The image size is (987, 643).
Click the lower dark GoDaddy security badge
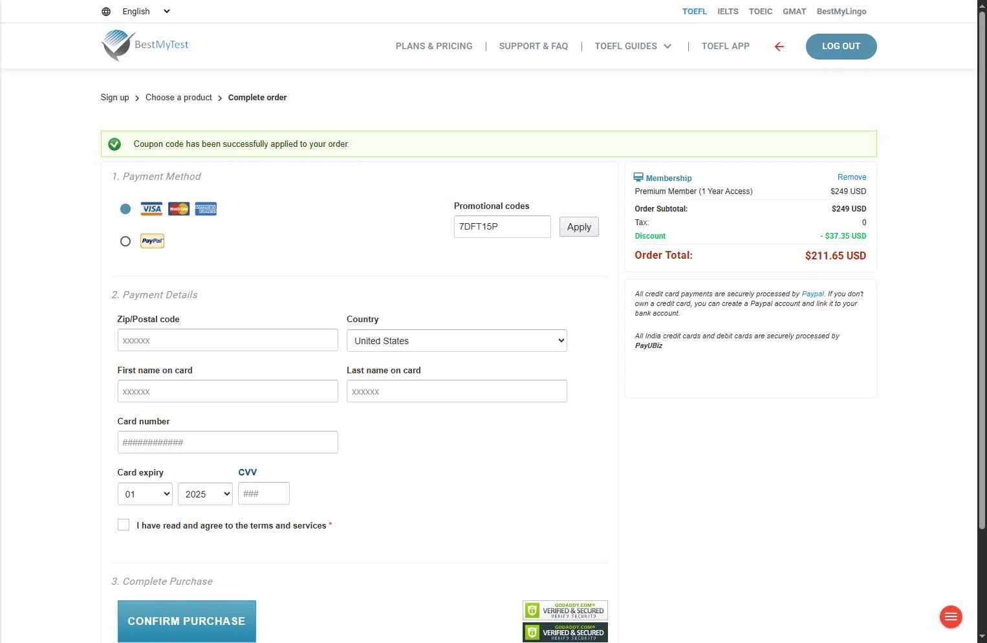pos(565,632)
